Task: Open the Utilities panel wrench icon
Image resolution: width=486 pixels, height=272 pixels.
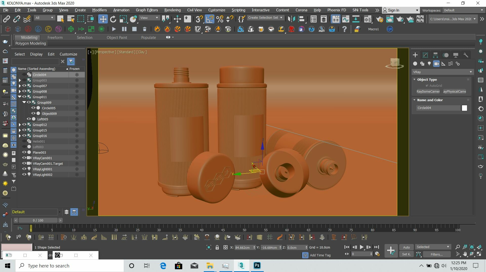Action: coord(466,55)
